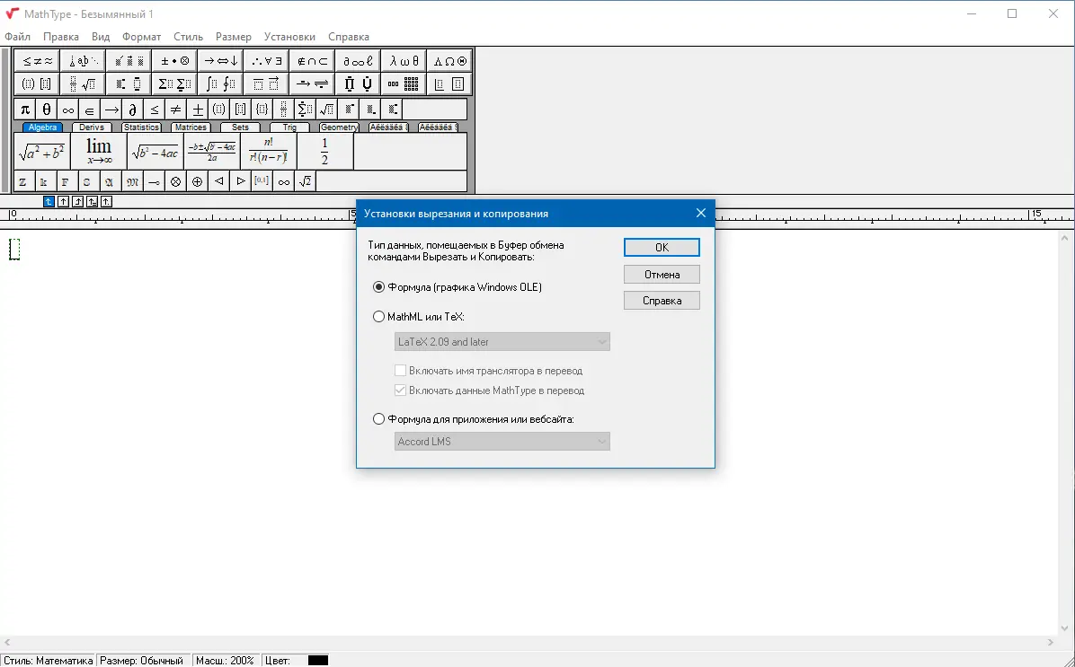The image size is (1075, 667).
Task: Insert the limit x→∞ expression
Action: [x=99, y=152]
